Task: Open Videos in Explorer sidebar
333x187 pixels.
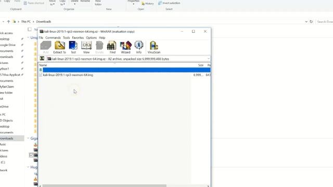Action: pyautogui.click(x=4, y=156)
